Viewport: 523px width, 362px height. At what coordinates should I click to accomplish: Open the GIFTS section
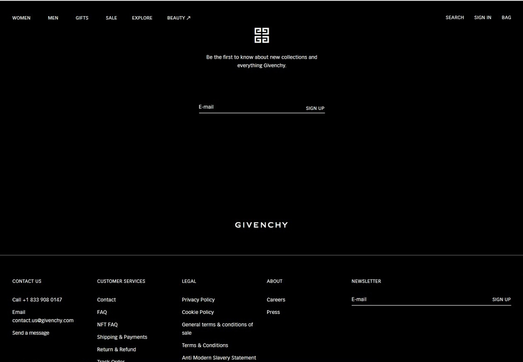82,17
